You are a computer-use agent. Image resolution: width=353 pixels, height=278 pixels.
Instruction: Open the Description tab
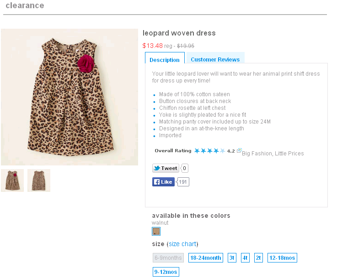[x=165, y=60]
